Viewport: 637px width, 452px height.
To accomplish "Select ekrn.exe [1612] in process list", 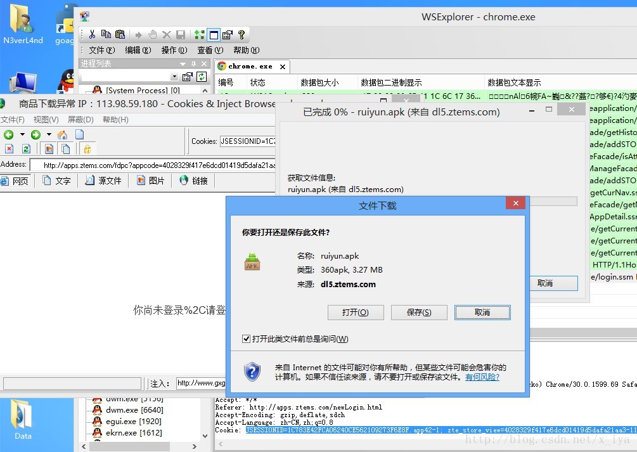I will 133,433.
